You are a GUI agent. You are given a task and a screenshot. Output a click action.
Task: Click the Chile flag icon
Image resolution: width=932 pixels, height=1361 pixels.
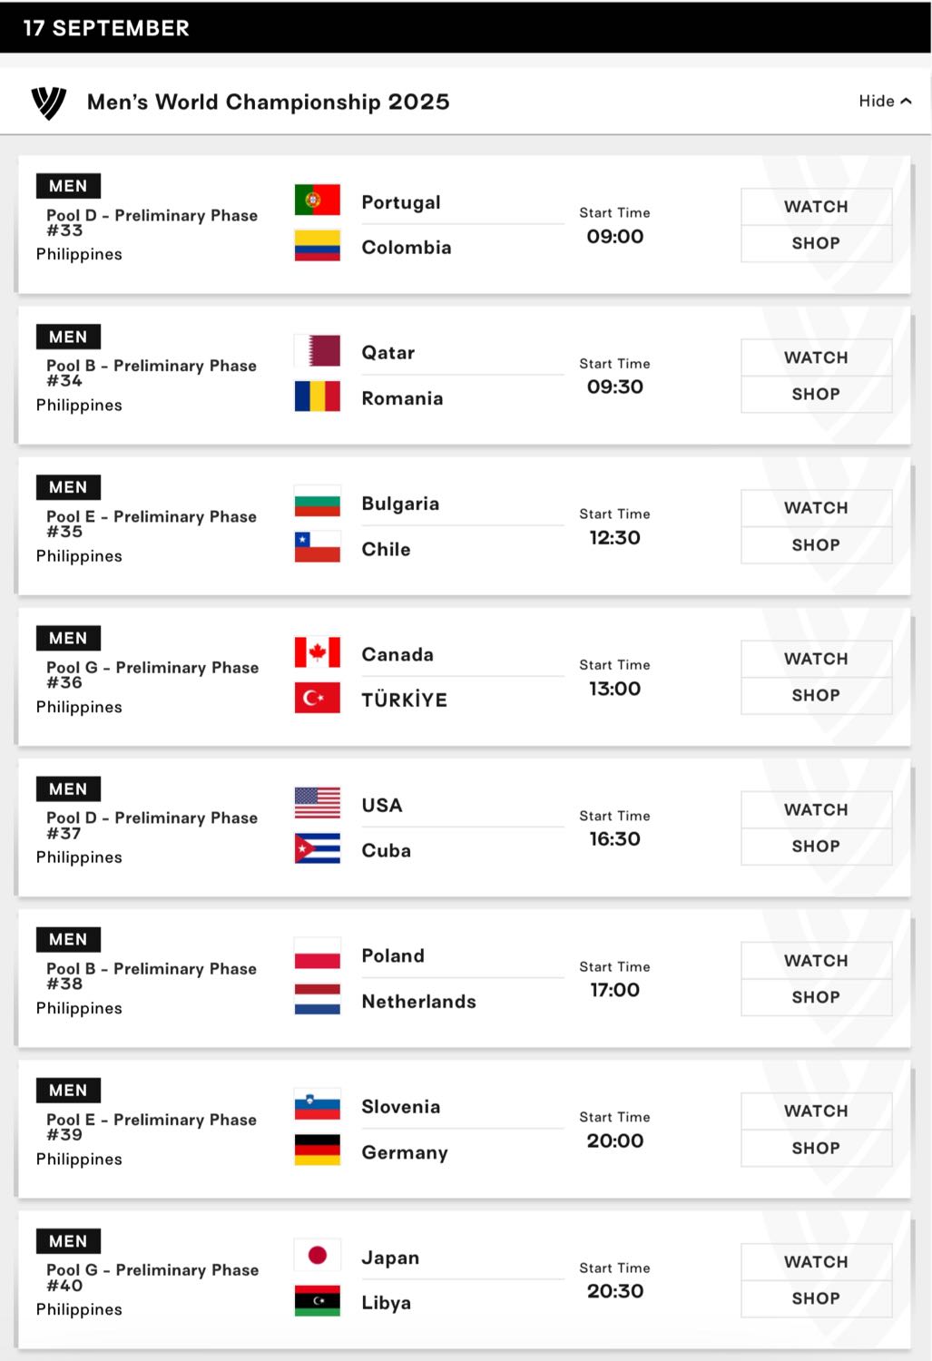click(318, 547)
